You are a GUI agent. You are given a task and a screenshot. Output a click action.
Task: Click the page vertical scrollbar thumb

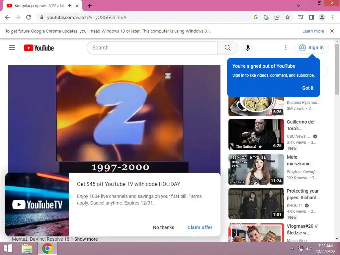337,69
